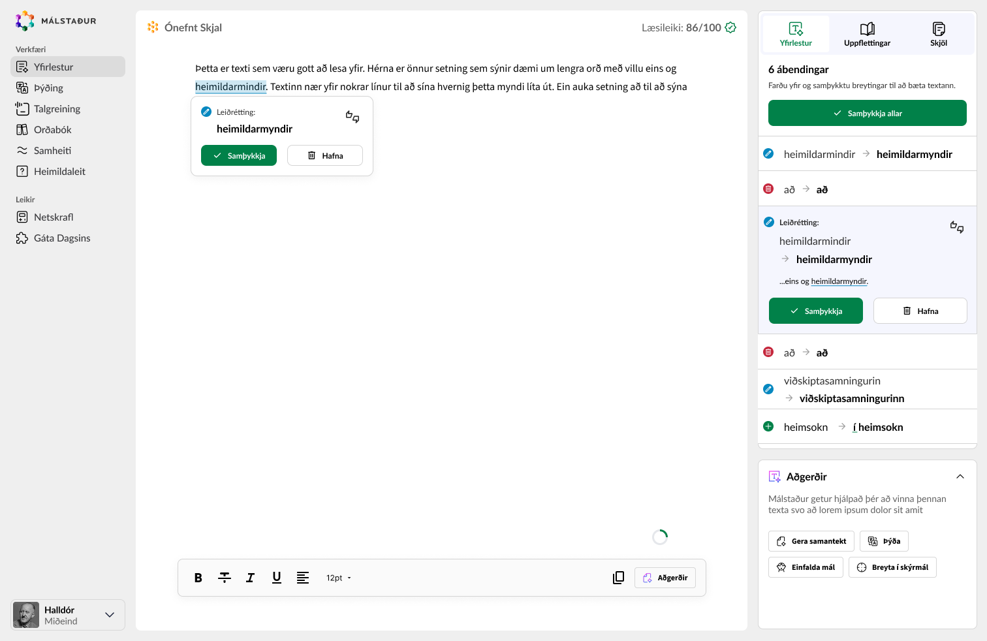Open the Yfirlestur tool in sidebar

68,67
